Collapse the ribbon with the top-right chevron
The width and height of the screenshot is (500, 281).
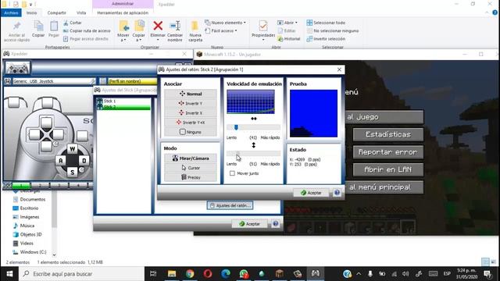coord(487,12)
